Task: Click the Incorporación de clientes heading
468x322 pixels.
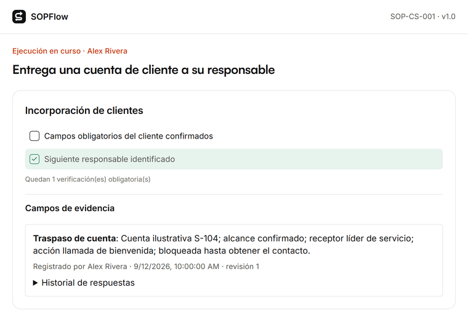Action: click(84, 110)
